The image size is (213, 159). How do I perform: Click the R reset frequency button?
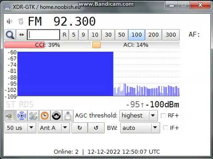point(64,35)
